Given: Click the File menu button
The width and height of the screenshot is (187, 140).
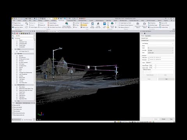Looking at the screenshot, I should pos(14,21).
